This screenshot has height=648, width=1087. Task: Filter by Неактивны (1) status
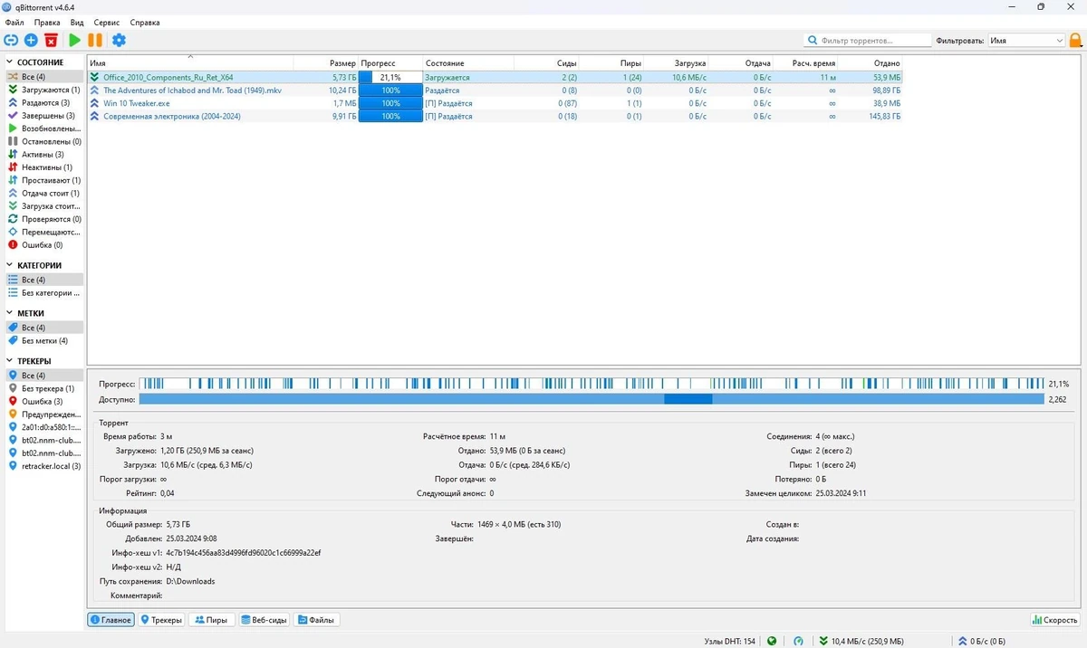[x=44, y=167]
